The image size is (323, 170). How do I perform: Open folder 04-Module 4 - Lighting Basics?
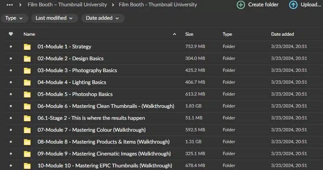tap(72, 83)
